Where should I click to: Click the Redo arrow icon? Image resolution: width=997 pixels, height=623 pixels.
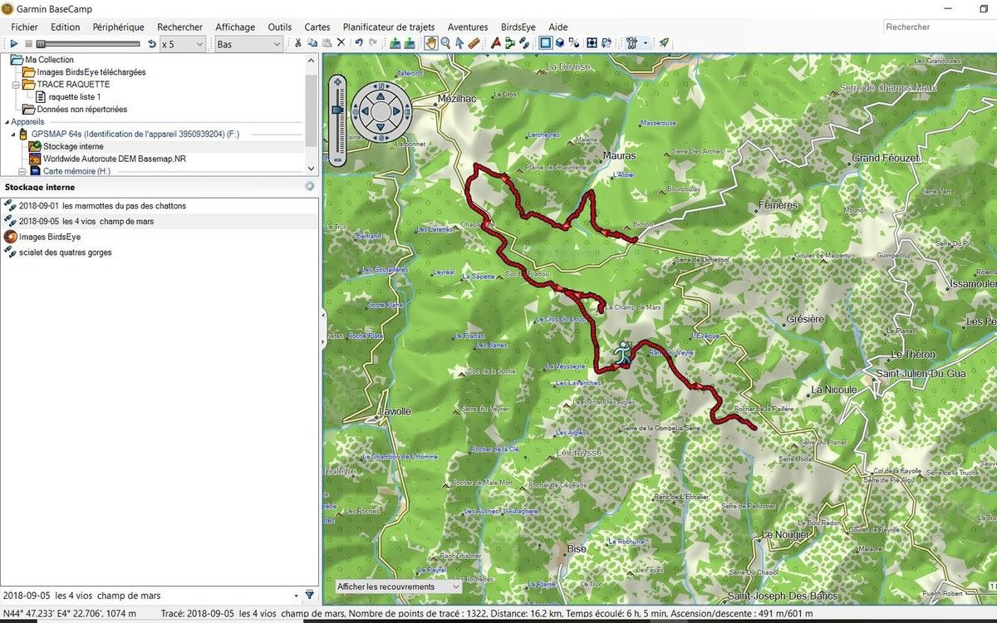373,43
